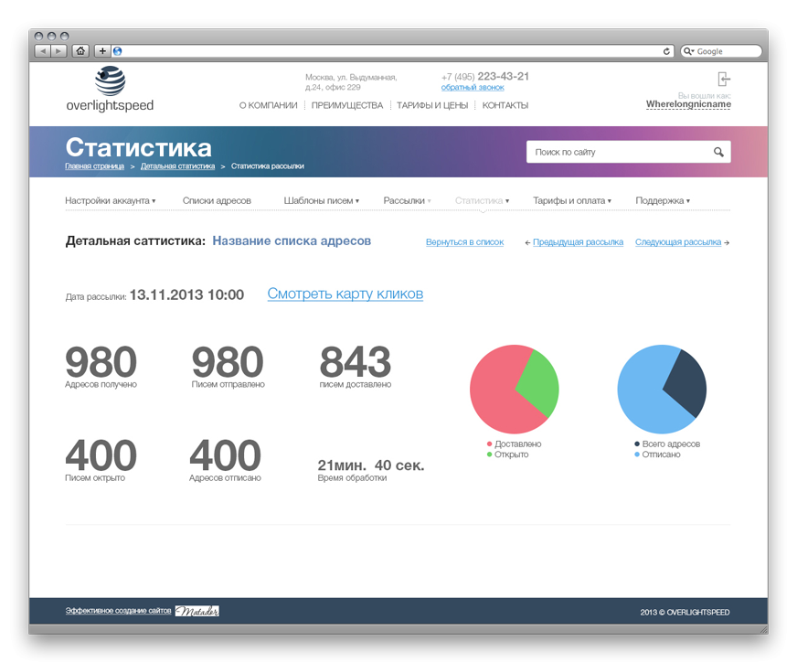Image resolution: width=797 pixels, height=663 pixels.
Task: Click the 'обратный звонок' link
Action: pos(473,88)
